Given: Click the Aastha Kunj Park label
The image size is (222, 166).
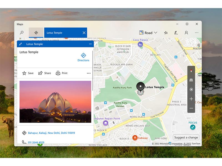Looking at the screenshot, I should point(122,87).
